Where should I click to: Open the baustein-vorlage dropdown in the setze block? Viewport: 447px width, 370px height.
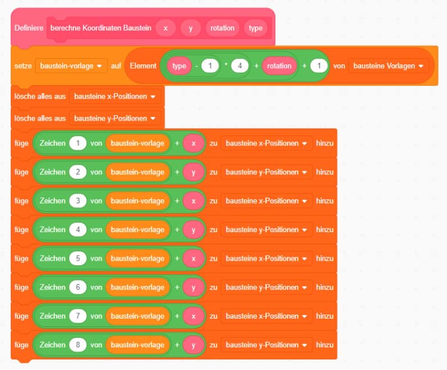coord(72,66)
